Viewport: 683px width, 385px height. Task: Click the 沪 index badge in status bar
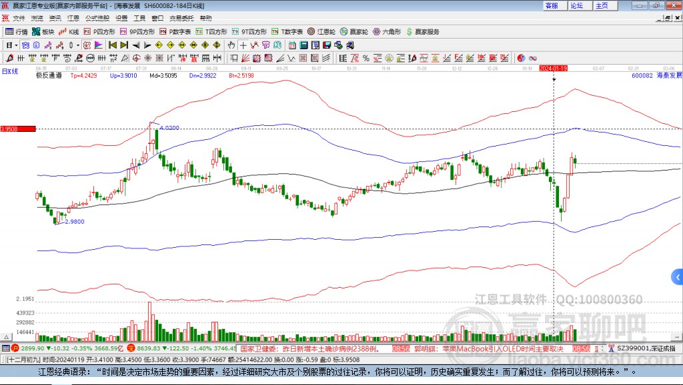15,348
